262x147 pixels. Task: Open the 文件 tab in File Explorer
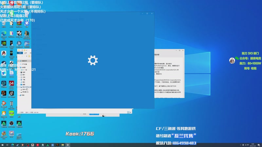click(x=20, y=53)
